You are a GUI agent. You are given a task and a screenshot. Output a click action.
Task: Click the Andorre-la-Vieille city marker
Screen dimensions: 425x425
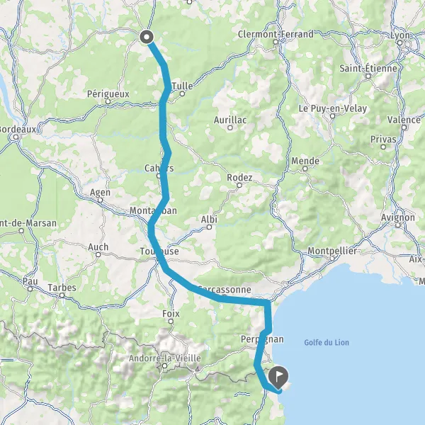pyautogui.click(x=164, y=366)
